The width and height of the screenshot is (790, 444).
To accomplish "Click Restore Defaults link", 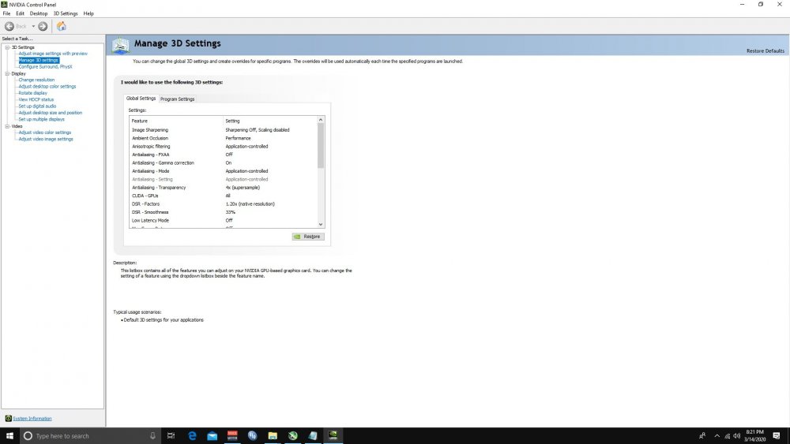I will point(766,50).
